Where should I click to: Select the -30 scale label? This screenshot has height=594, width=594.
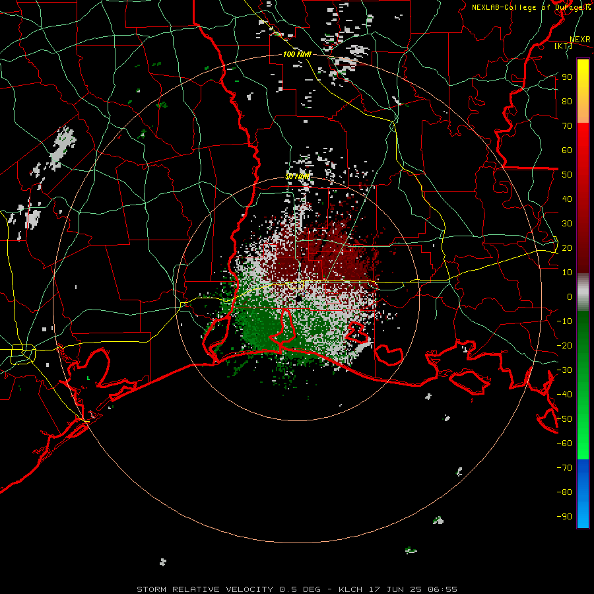point(564,370)
